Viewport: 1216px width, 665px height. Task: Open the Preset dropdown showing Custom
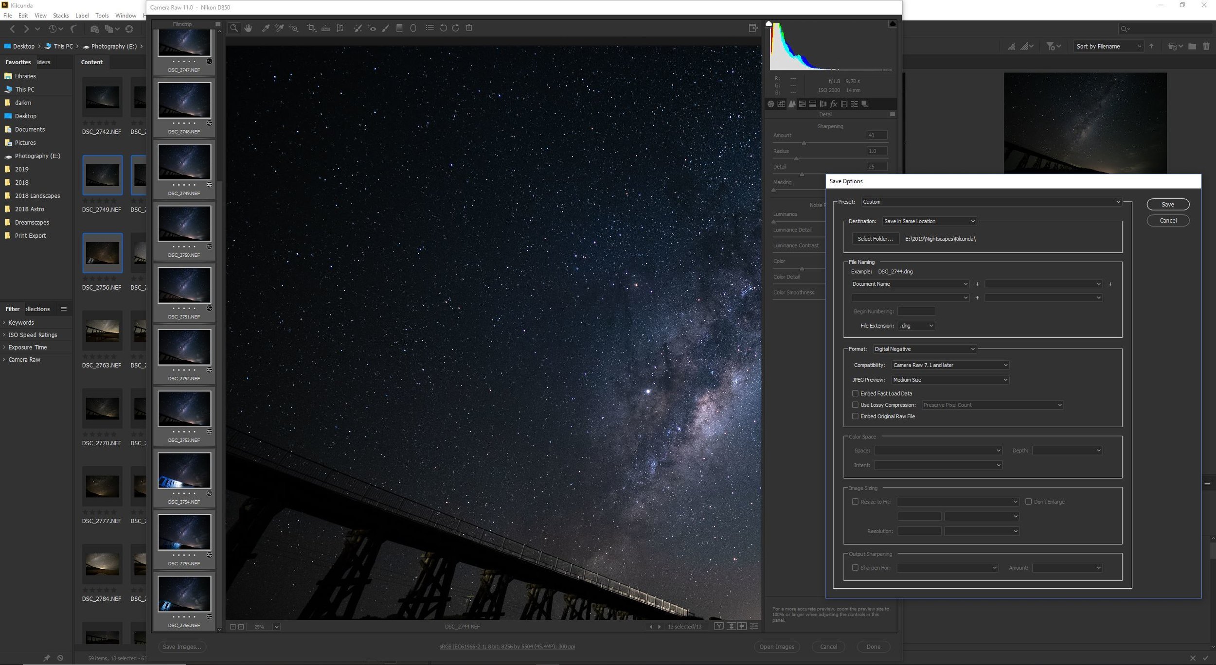[x=991, y=202]
